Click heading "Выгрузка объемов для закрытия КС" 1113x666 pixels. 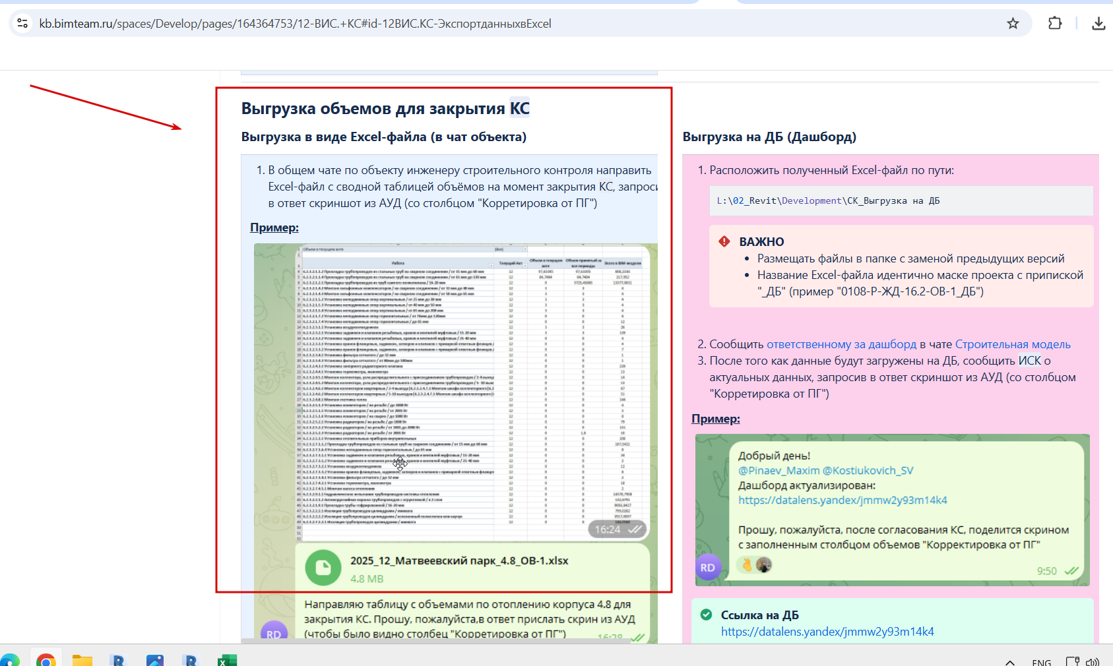[385, 108]
